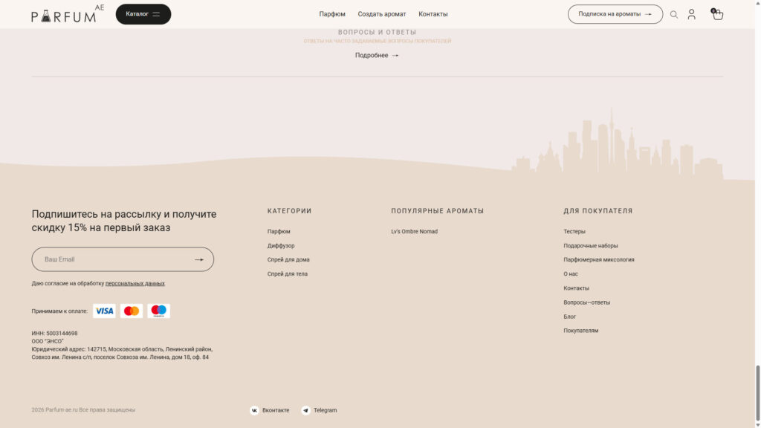Image resolution: width=761 pixels, height=428 pixels.
Task: Go to Создать аромат in navigation
Action: [381, 14]
